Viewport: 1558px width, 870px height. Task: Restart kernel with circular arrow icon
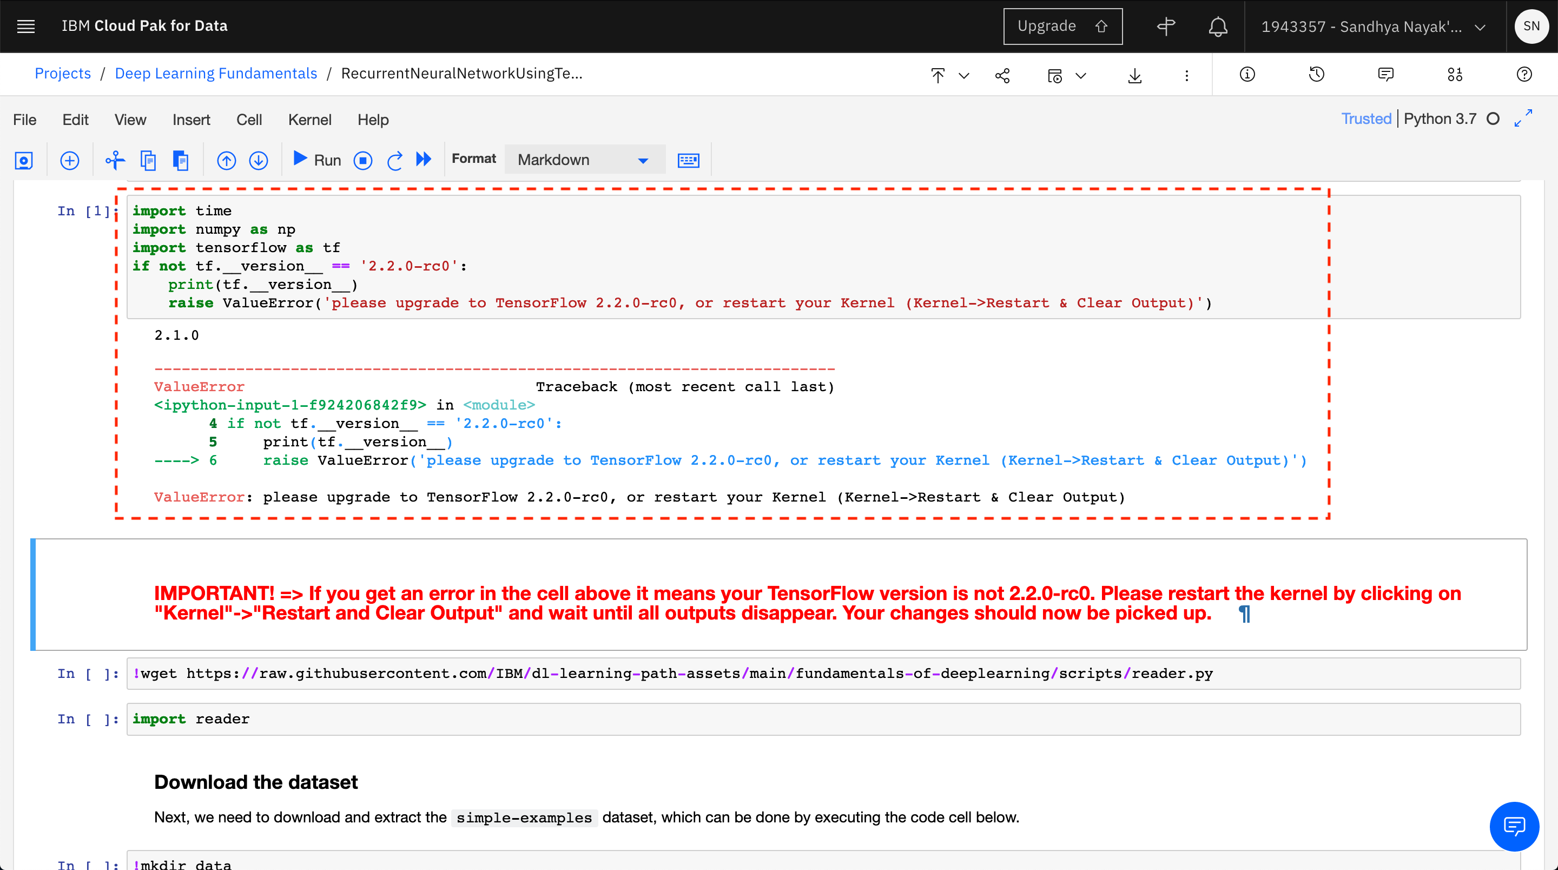(x=394, y=160)
